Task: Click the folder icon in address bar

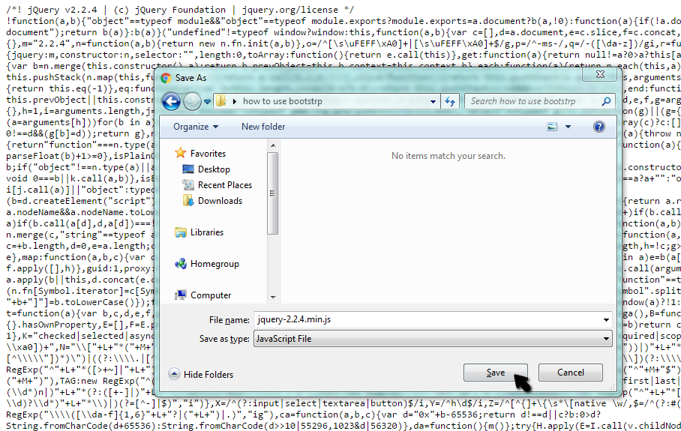Action: coord(221,101)
